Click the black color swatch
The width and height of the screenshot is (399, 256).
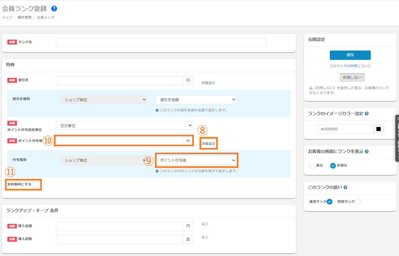click(x=378, y=129)
